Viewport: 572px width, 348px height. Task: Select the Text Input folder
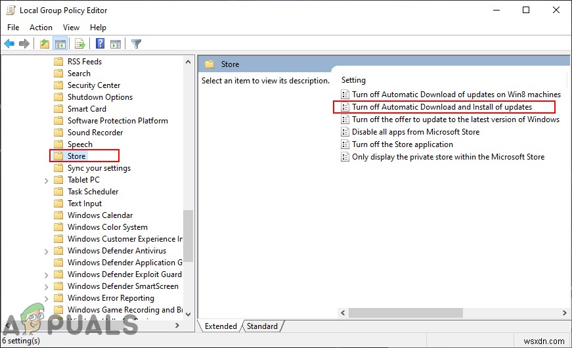click(85, 204)
